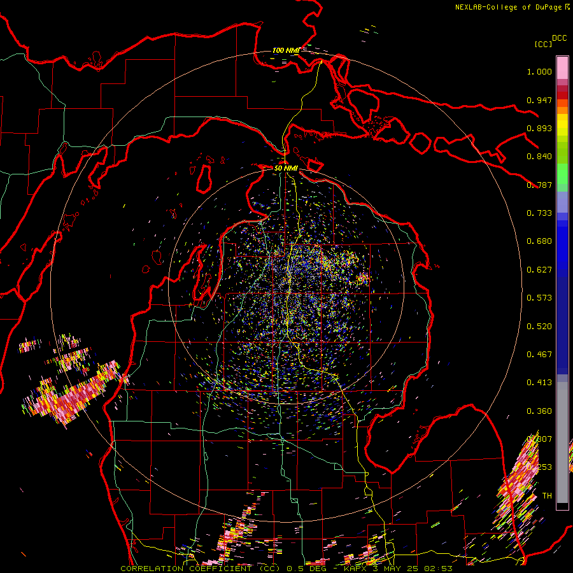Image resolution: width=573 pixels, height=573 pixels.
Task: Click the 1.000 color scale value
Action: coord(539,71)
